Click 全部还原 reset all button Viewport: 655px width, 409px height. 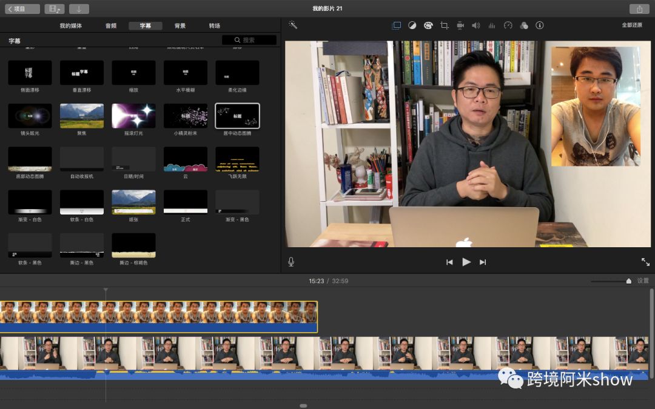click(x=632, y=25)
